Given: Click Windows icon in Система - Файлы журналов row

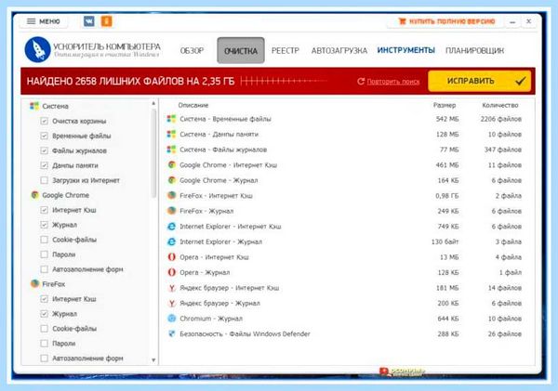Looking at the screenshot, I should (x=171, y=150).
